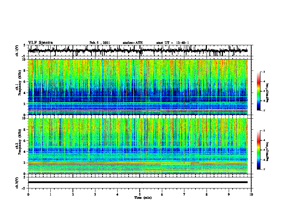Click the '-3' label on ch.2 color bar
This screenshot has height=218, width=283.
click(264, 131)
